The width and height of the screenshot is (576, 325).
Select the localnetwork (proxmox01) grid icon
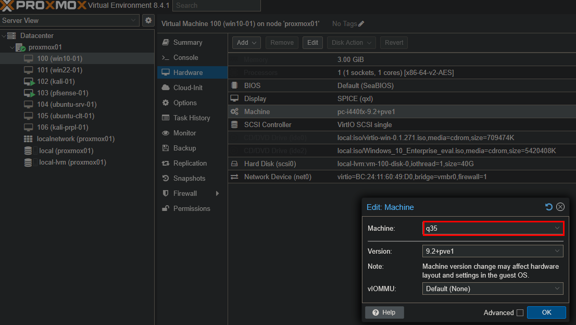click(x=28, y=139)
